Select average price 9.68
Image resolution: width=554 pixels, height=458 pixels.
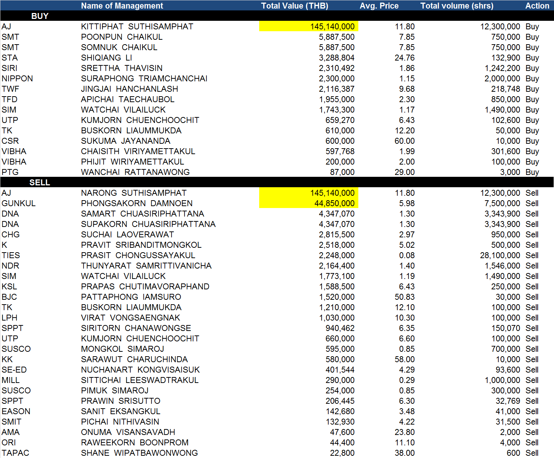[x=407, y=89]
